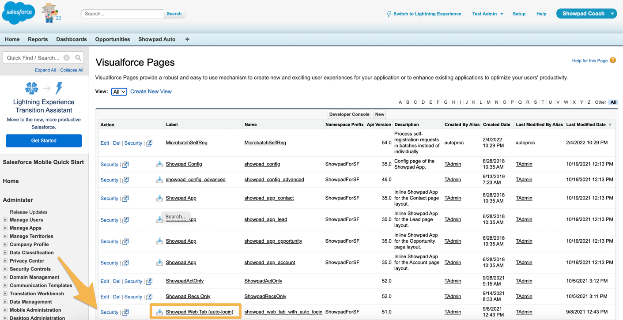Expand Manage Users in sidebar
This screenshot has width=623, height=320.
(x=5, y=220)
